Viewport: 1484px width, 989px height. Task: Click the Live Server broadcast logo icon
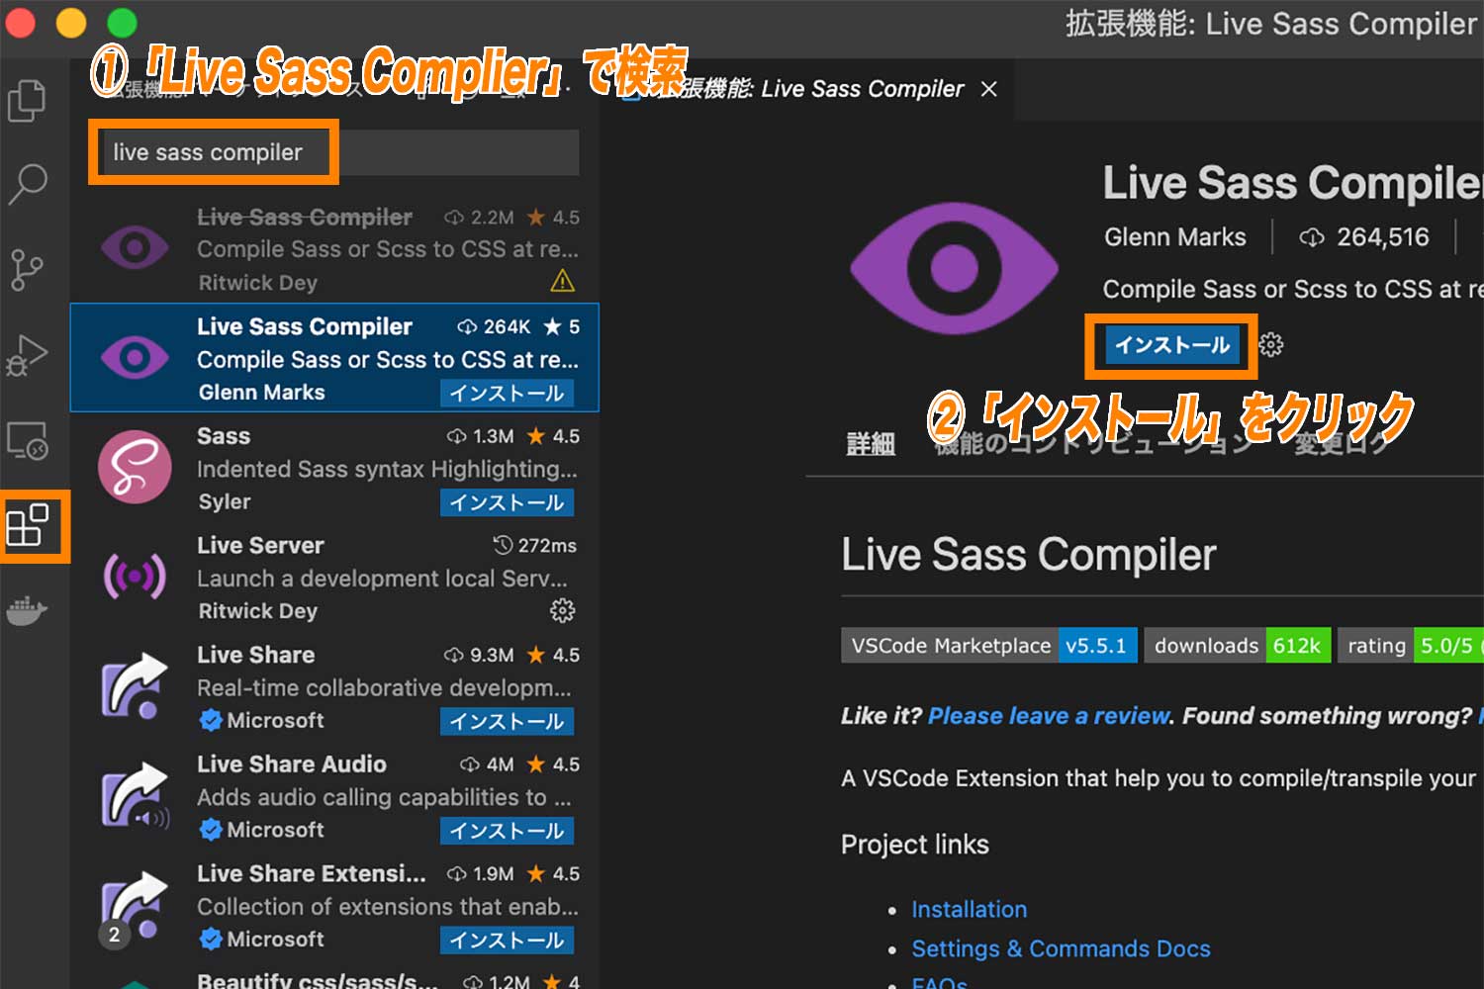[135, 577]
